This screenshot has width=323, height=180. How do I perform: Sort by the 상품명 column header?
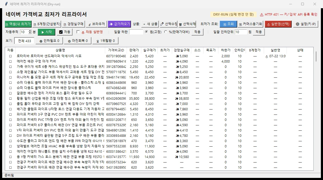[60, 50]
